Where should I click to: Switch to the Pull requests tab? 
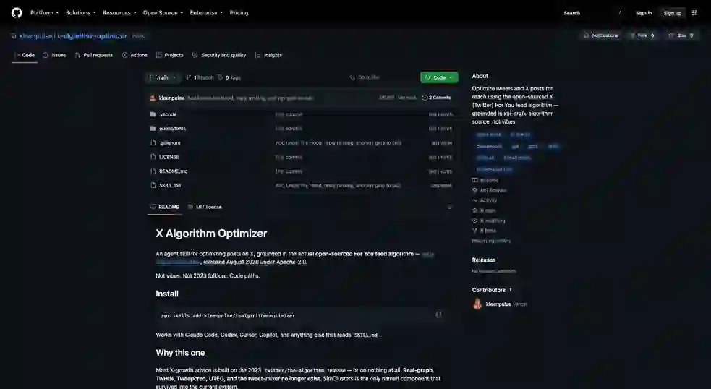coord(93,55)
